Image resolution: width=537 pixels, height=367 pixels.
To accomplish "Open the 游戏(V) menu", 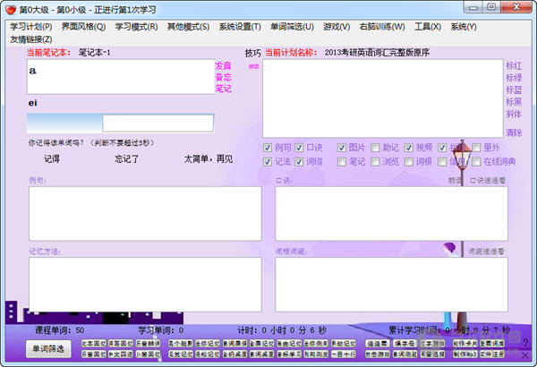I will point(337,26).
